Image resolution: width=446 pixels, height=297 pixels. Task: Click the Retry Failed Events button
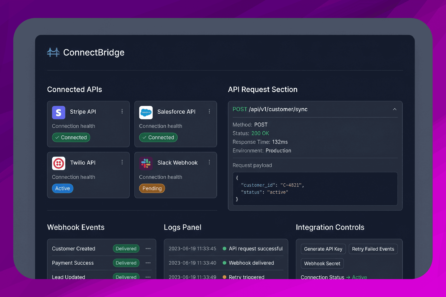tap(373, 249)
